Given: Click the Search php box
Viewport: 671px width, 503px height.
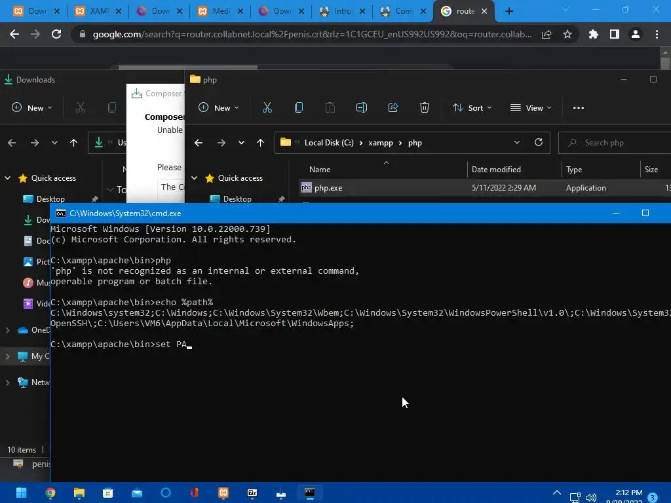Looking at the screenshot, I should [x=615, y=142].
